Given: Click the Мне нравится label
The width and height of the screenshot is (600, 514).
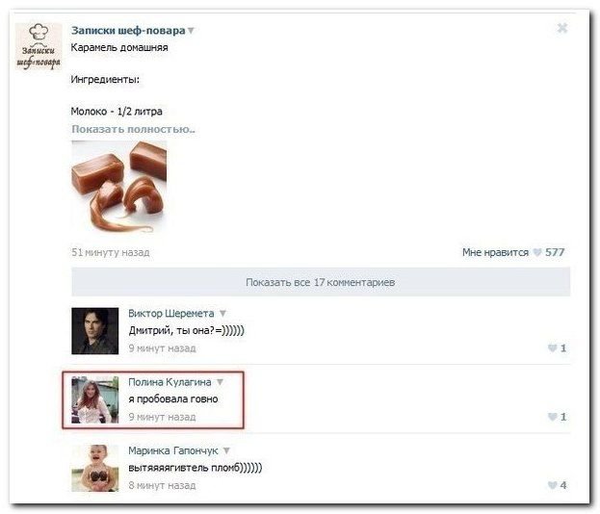Looking at the screenshot, I should 495,252.
